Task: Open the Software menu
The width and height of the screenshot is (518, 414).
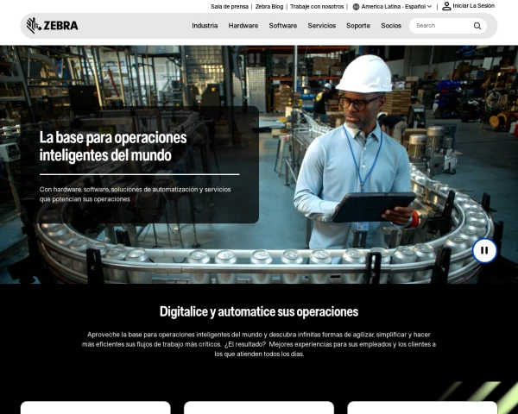Action: (283, 26)
